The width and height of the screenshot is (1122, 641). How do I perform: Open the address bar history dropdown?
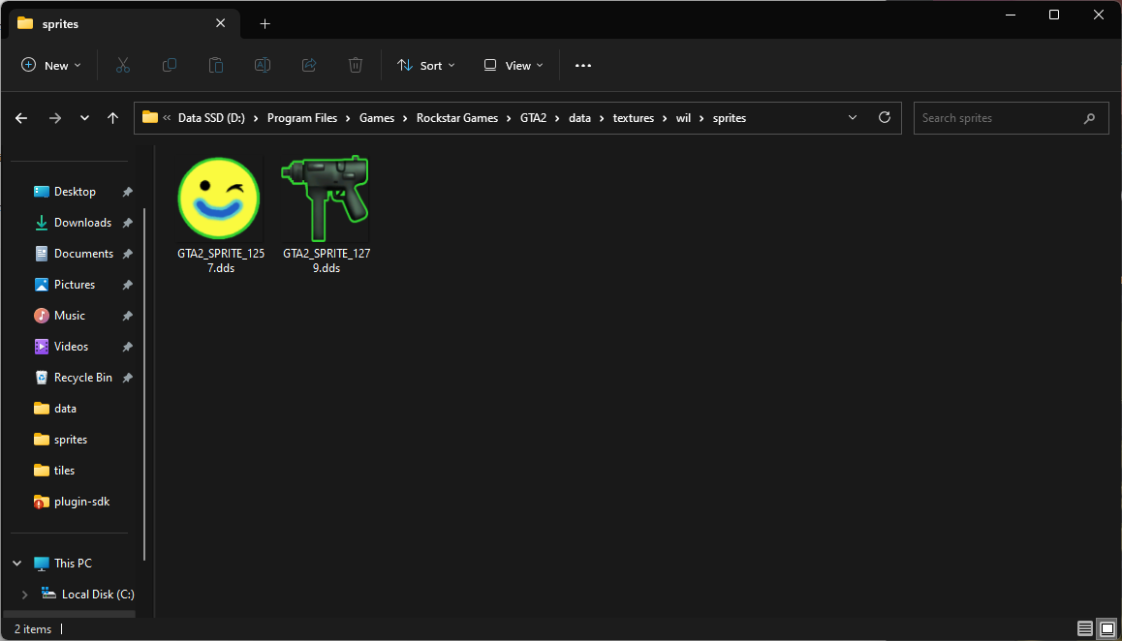[x=852, y=117]
